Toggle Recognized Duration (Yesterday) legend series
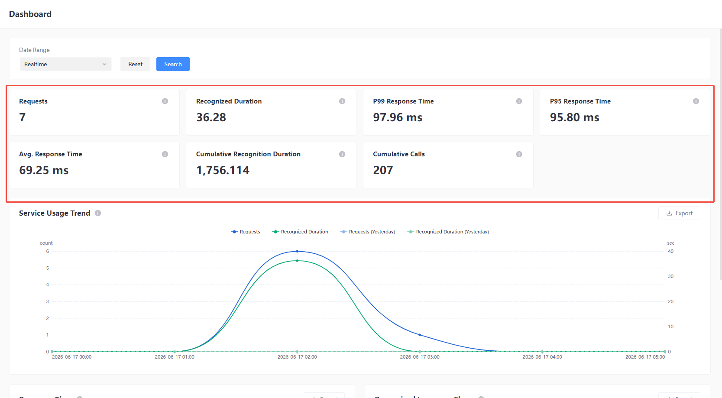The width and height of the screenshot is (722, 398). 448,232
